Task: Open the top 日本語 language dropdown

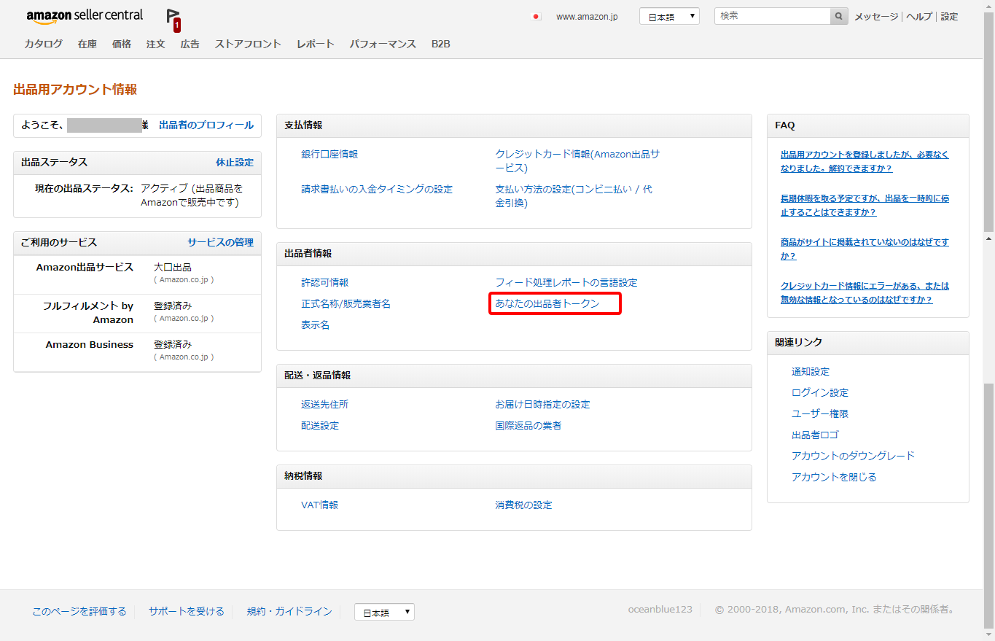Action: (x=669, y=16)
